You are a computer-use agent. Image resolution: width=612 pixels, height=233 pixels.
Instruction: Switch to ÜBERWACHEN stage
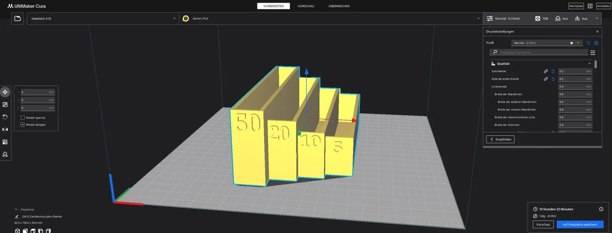339,6
